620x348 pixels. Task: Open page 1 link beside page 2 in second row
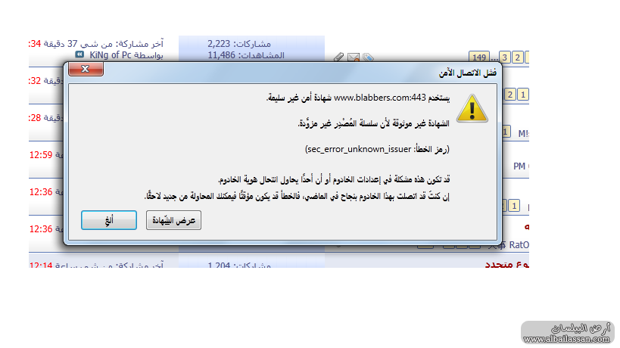(x=523, y=95)
